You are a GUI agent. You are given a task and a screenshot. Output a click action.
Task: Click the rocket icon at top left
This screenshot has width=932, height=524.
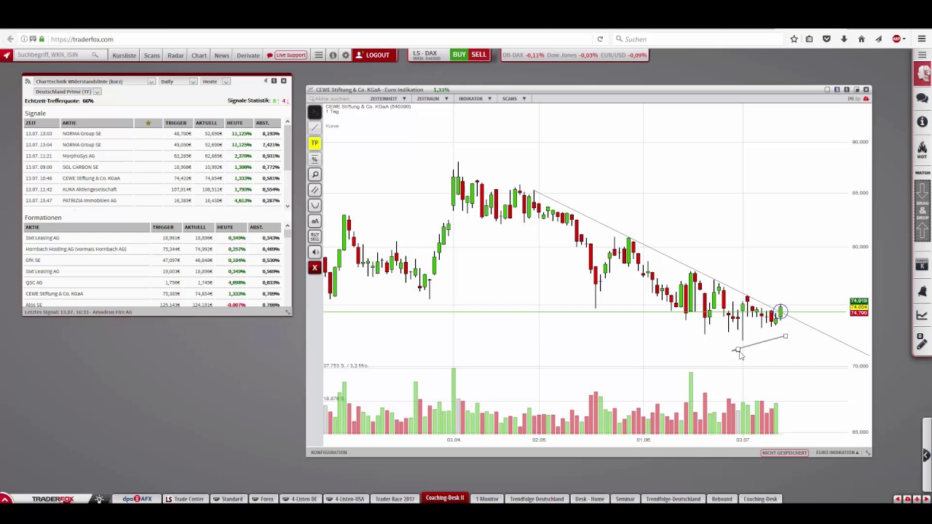coord(7,55)
